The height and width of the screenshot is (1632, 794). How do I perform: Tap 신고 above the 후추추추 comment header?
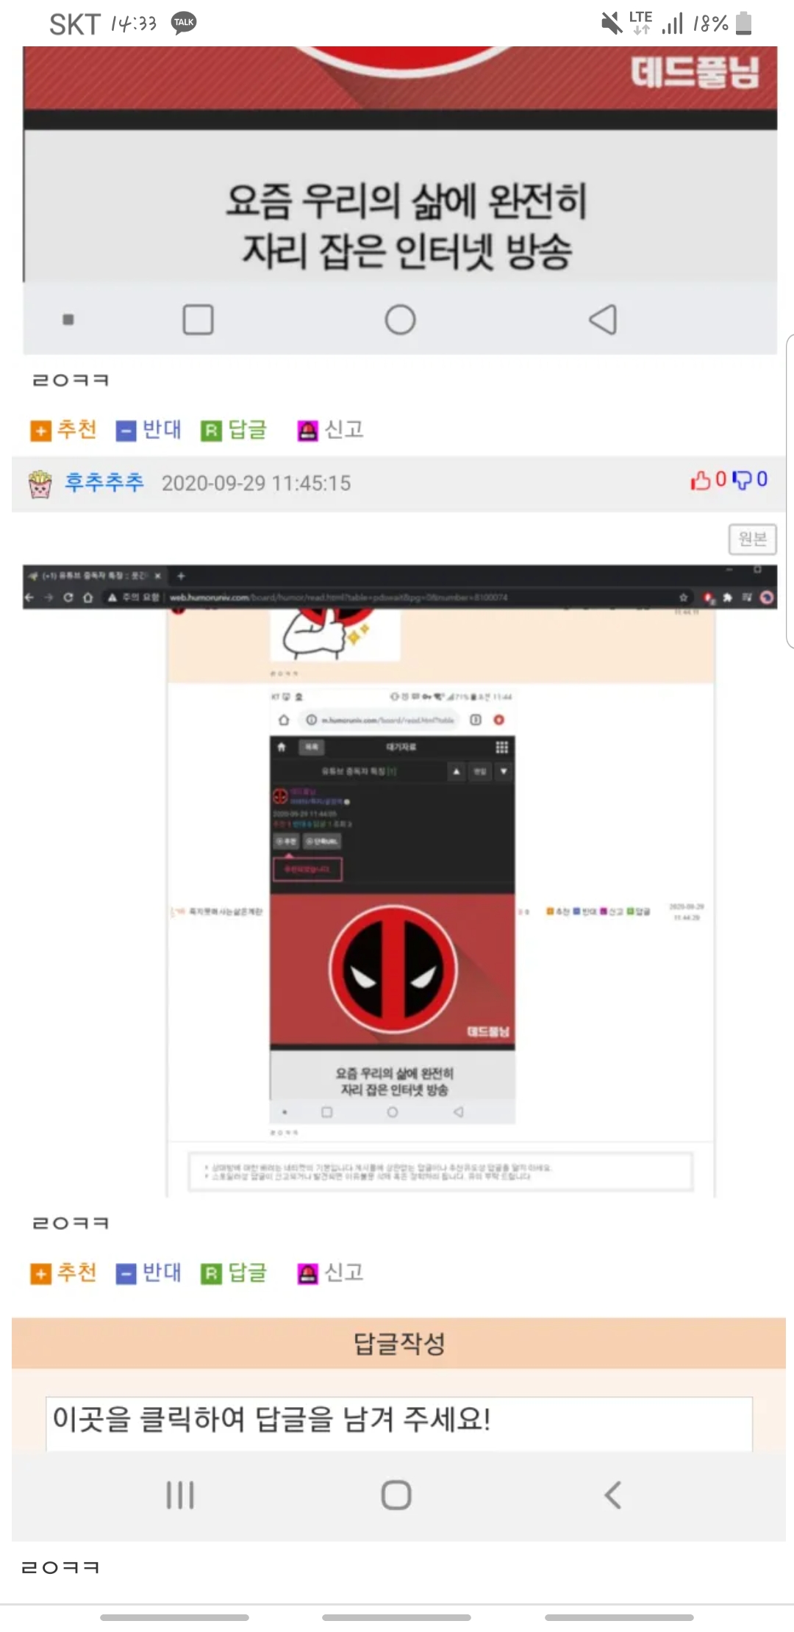coord(330,430)
